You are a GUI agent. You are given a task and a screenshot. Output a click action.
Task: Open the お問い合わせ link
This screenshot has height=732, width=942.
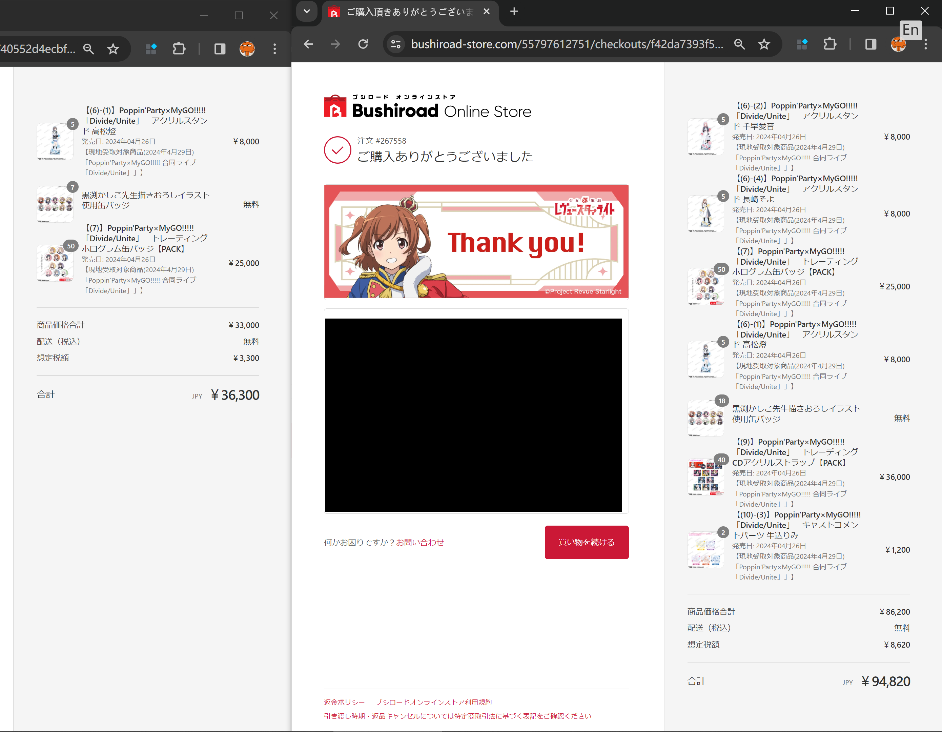420,542
